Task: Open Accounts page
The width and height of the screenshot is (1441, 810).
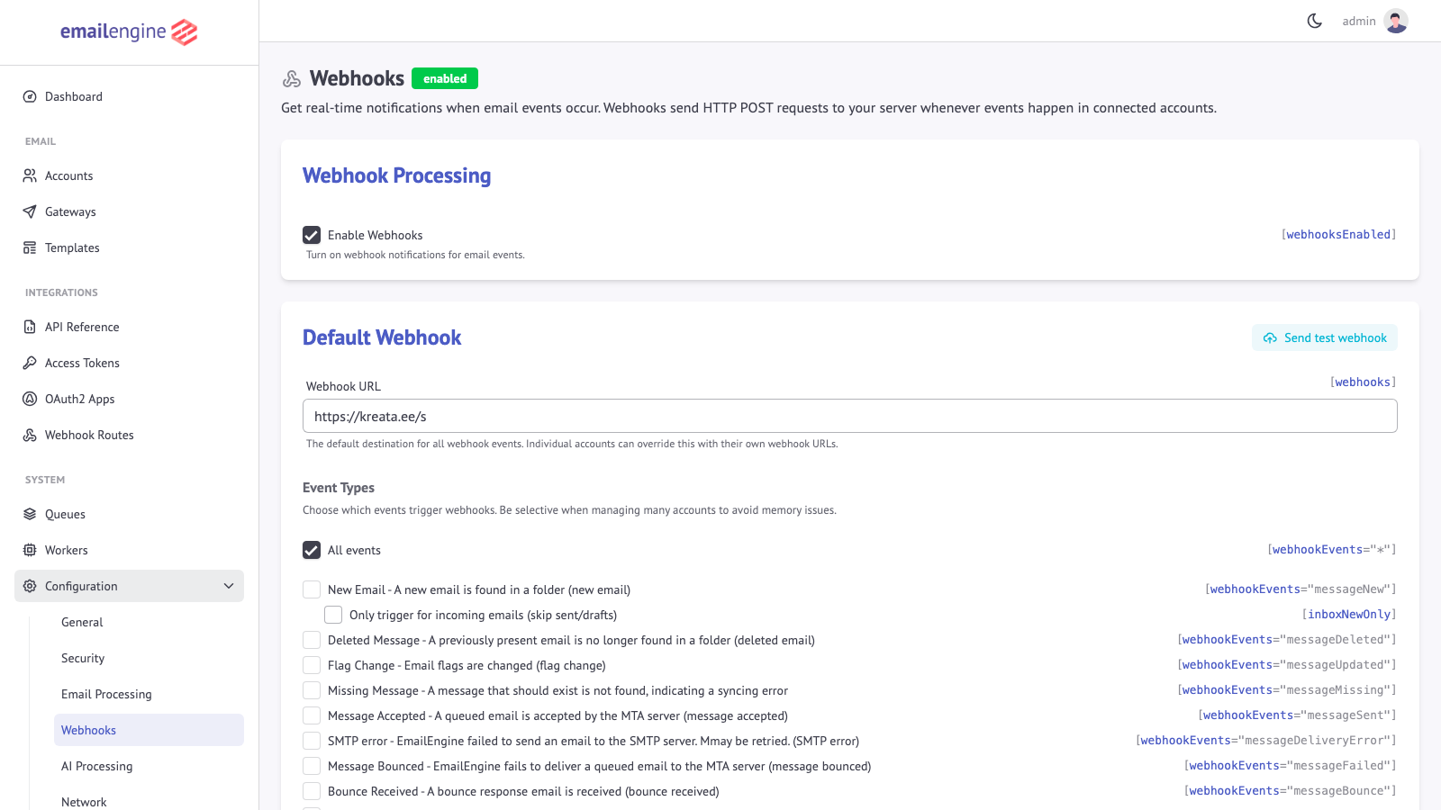Action: point(129,175)
